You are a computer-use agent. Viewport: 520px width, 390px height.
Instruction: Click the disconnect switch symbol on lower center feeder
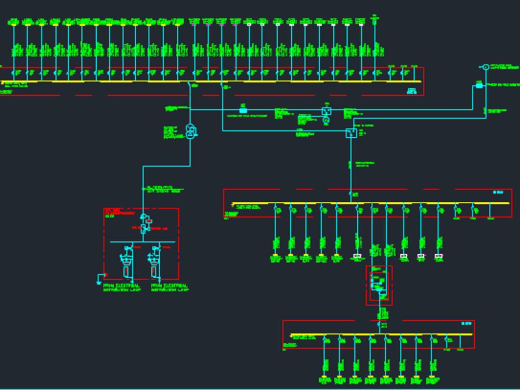point(379,323)
